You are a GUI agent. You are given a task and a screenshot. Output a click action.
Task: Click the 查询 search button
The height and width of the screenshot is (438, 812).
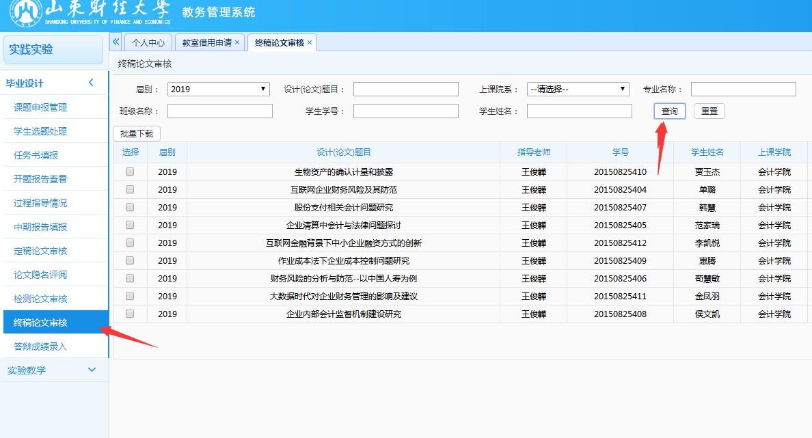coord(669,111)
